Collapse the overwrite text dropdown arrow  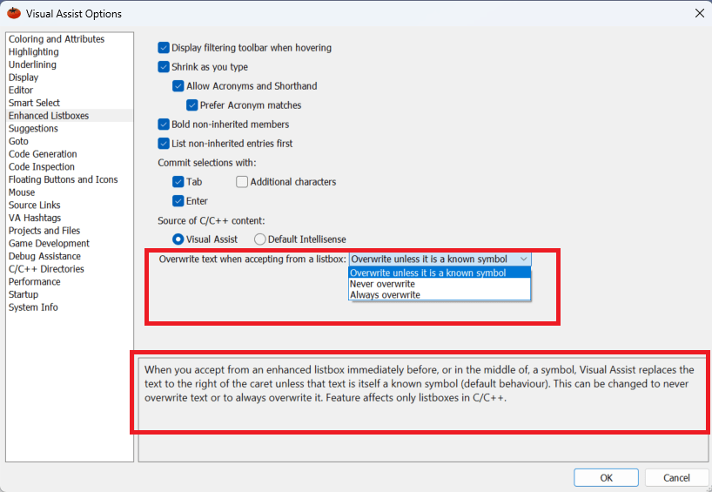tap(522, 259)
